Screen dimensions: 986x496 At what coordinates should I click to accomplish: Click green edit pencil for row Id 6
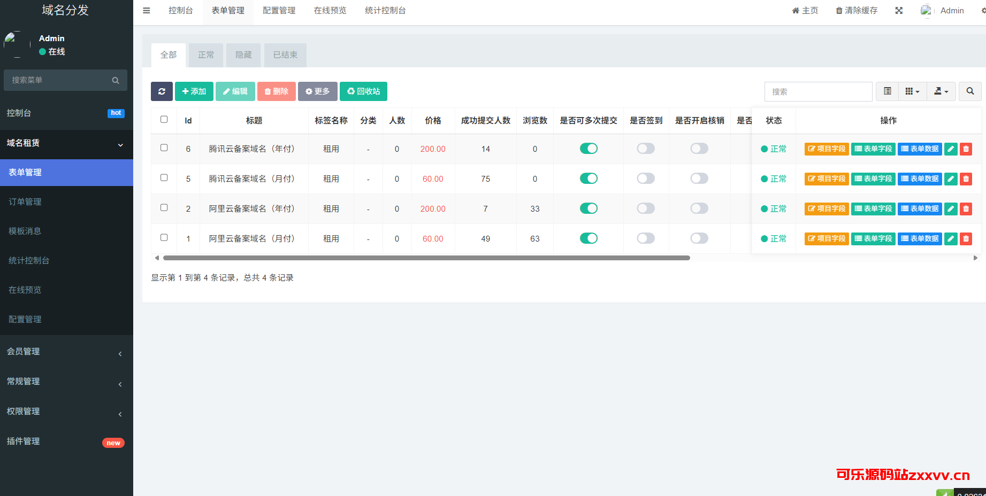click(x=951, y=149)
